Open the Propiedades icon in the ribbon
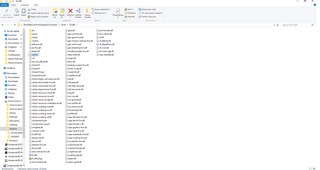This screenshot has height=170, width=320. coord(118,11)
